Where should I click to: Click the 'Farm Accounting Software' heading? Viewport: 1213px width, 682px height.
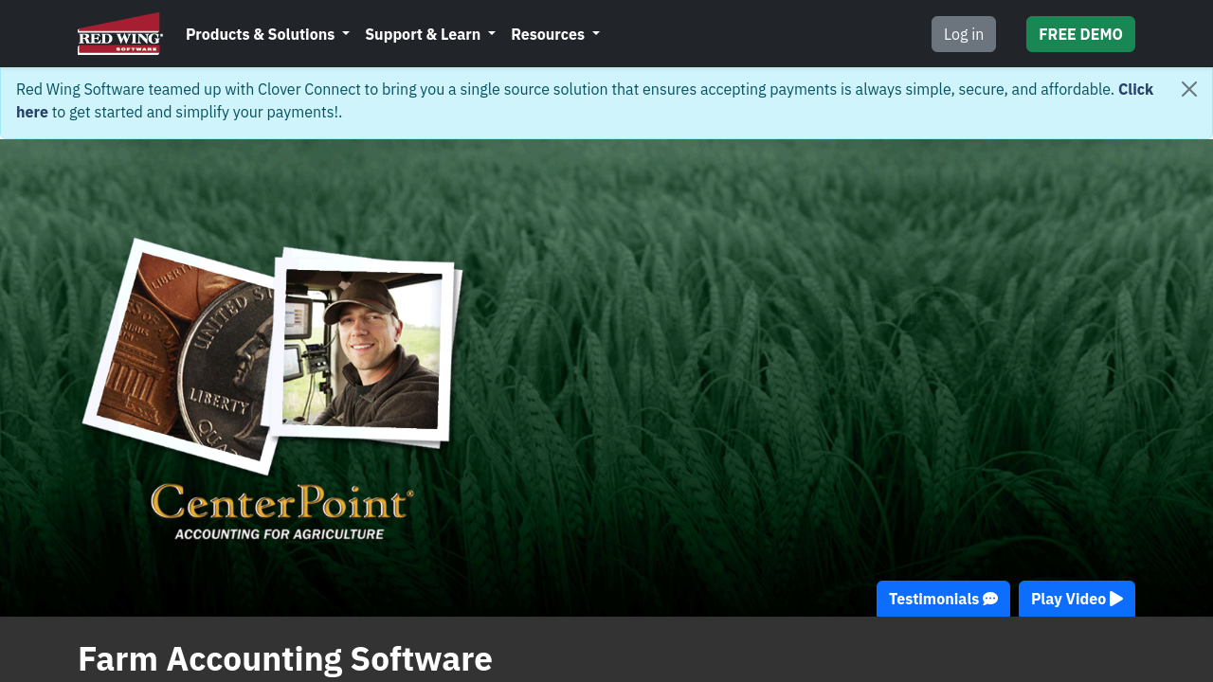[285, 658]
